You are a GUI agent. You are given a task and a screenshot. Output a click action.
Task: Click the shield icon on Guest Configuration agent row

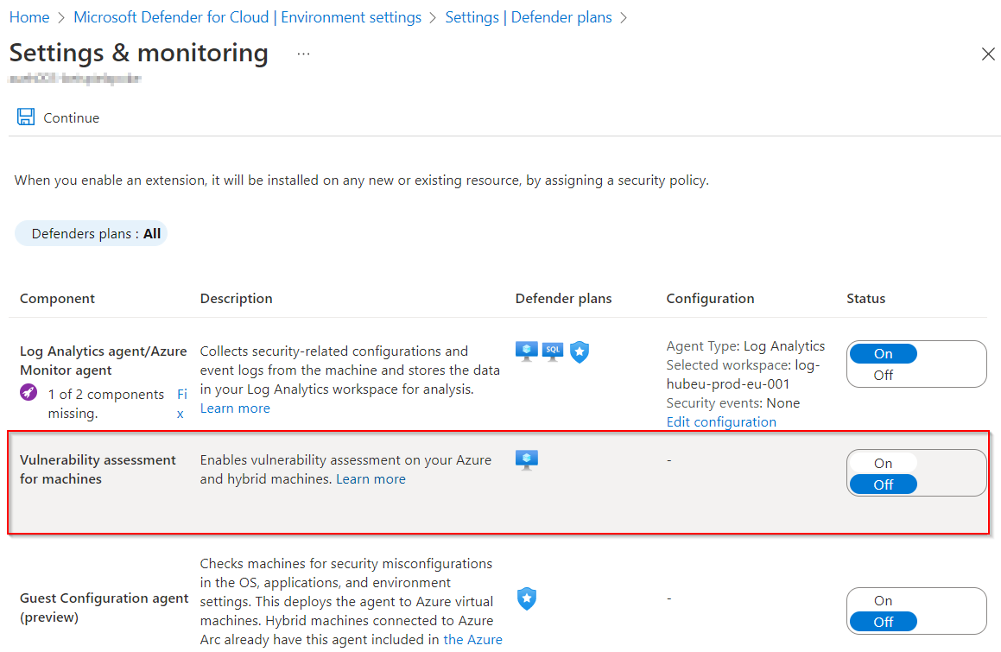coord(526,598)
